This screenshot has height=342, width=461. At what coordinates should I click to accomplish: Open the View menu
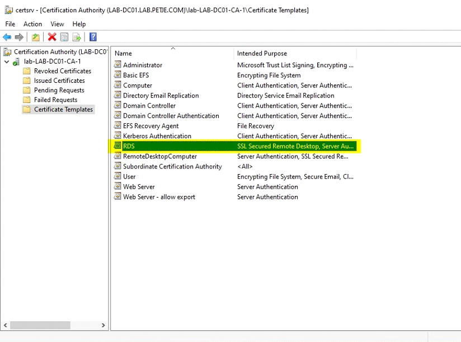57,24
